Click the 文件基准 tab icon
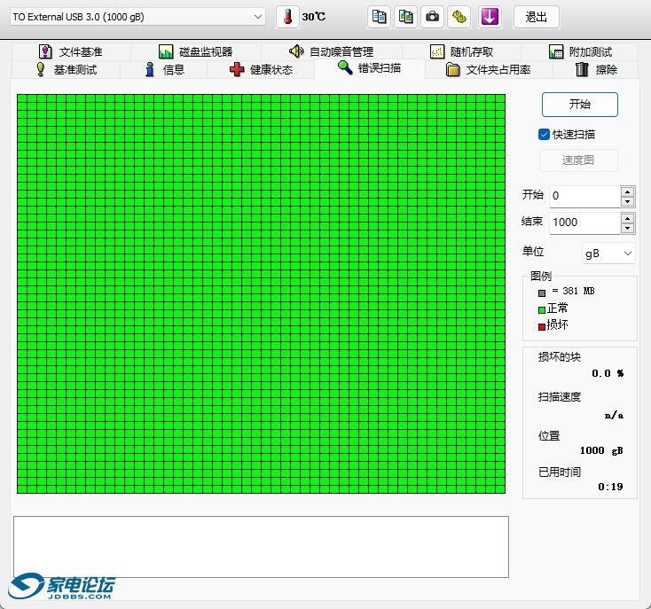 [45, 51]
